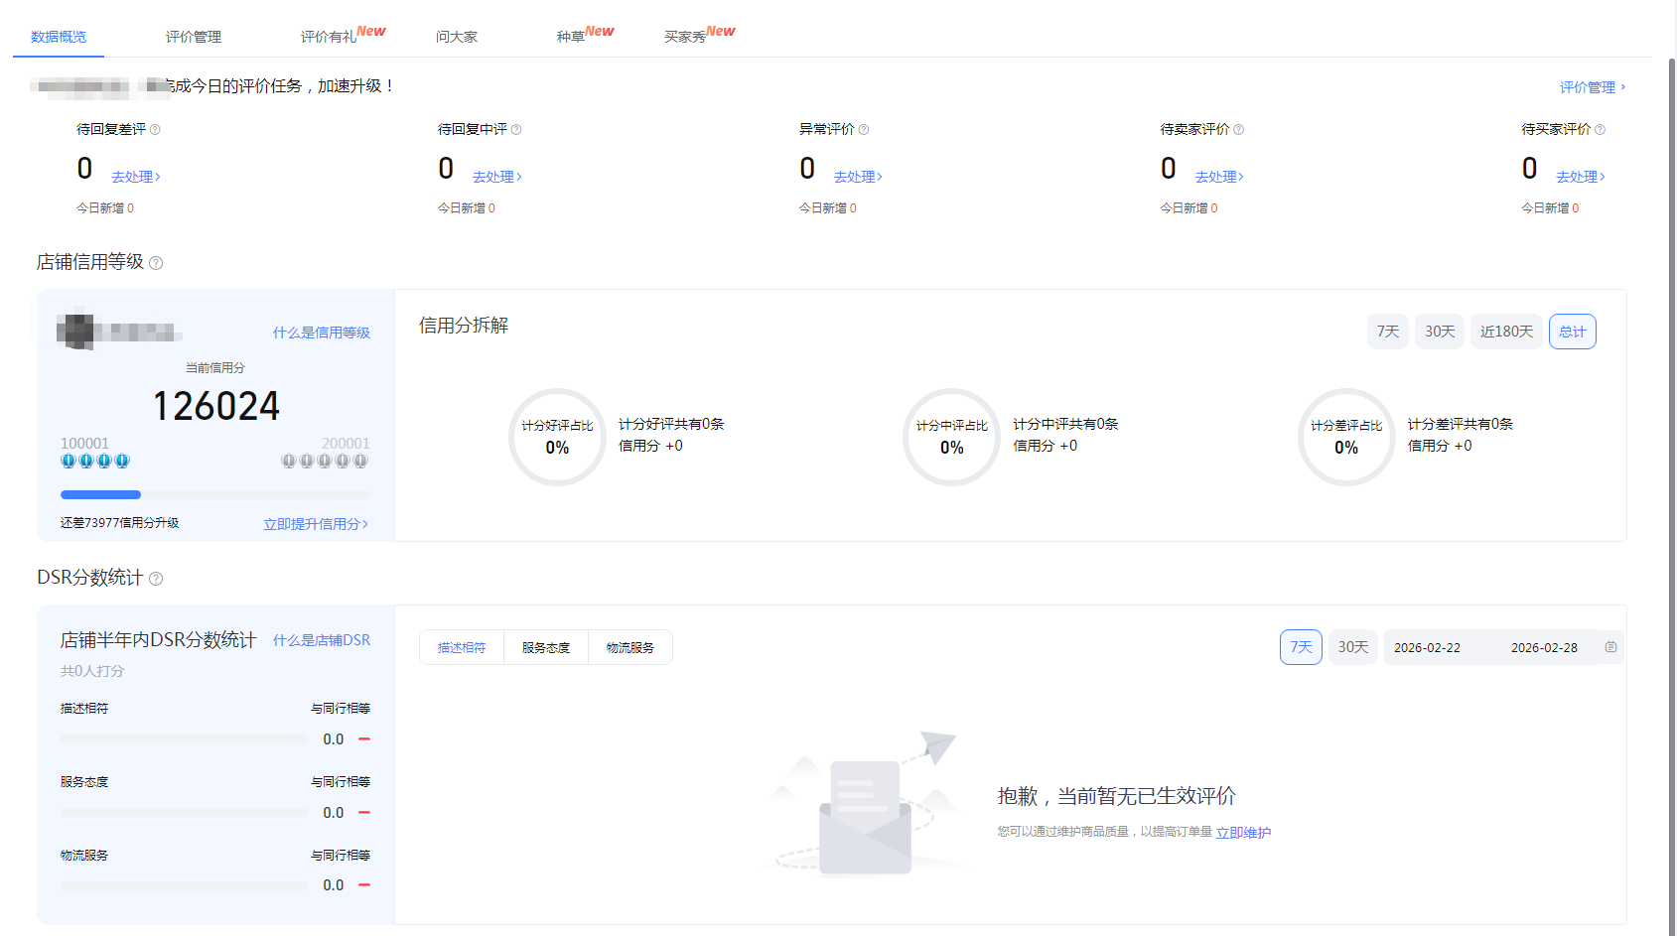Image resolution: width=1677 pixels, height=936 pixels.
Task: Open 什么是店铺DSR explanation link
Action: pyautogui.click(x=322, y=640)
